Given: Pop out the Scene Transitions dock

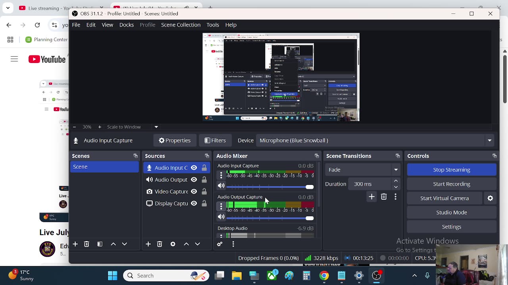Looking at the screenshot, I should [397, 156].
